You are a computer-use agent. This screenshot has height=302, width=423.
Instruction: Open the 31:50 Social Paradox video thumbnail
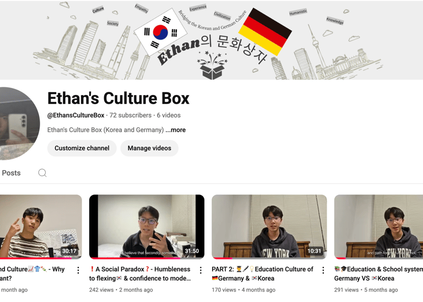(147, 226)
